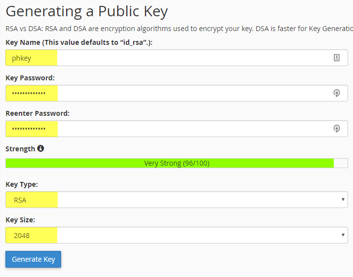This screenshot has height=277, width=353.
Task: Click the Generating a Public Key heading
Action: [x=87, y=11]
